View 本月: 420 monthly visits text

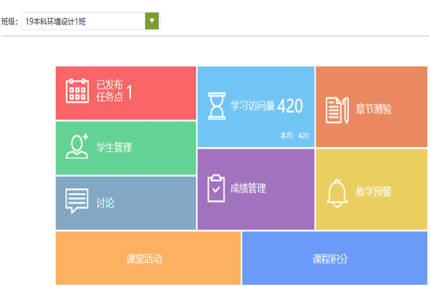(294, 136)
